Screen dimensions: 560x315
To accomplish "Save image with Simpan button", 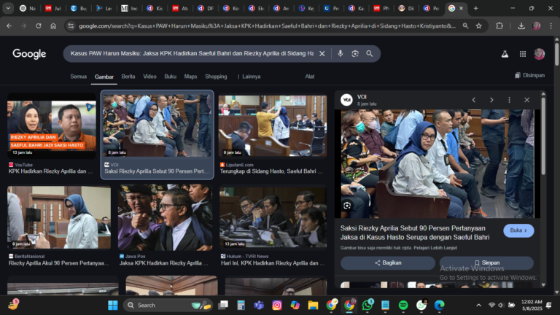I will point(487,262).
